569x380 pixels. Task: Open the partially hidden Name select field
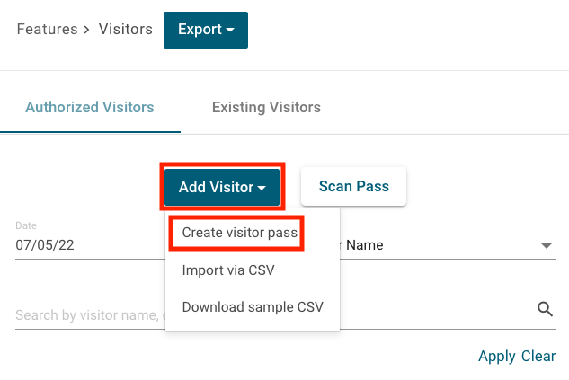click(440, 244)
